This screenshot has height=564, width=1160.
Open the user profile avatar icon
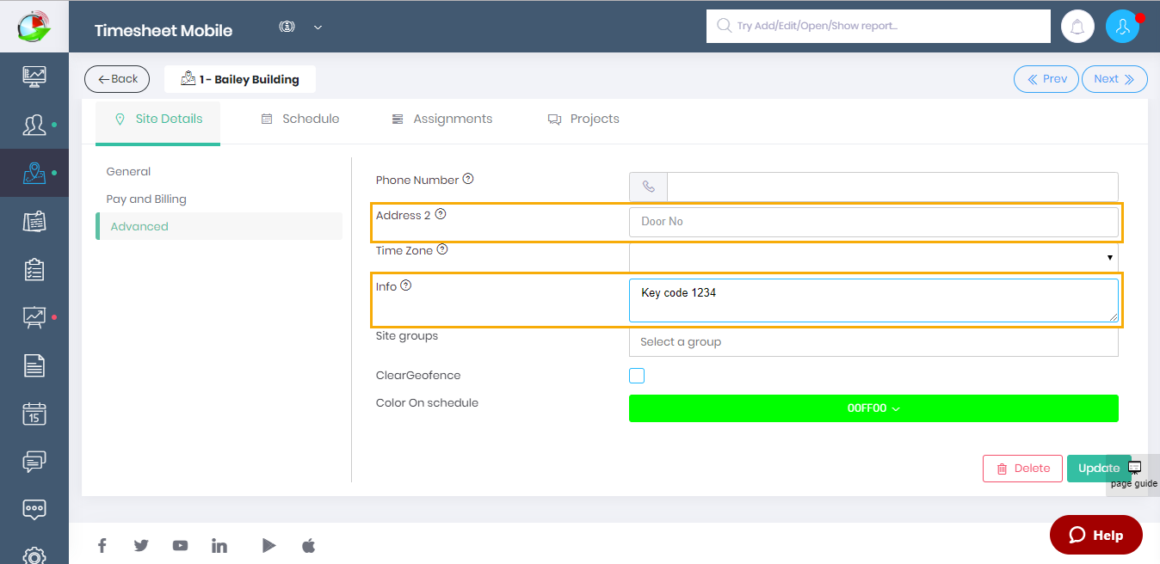(x=1122, y=27)
